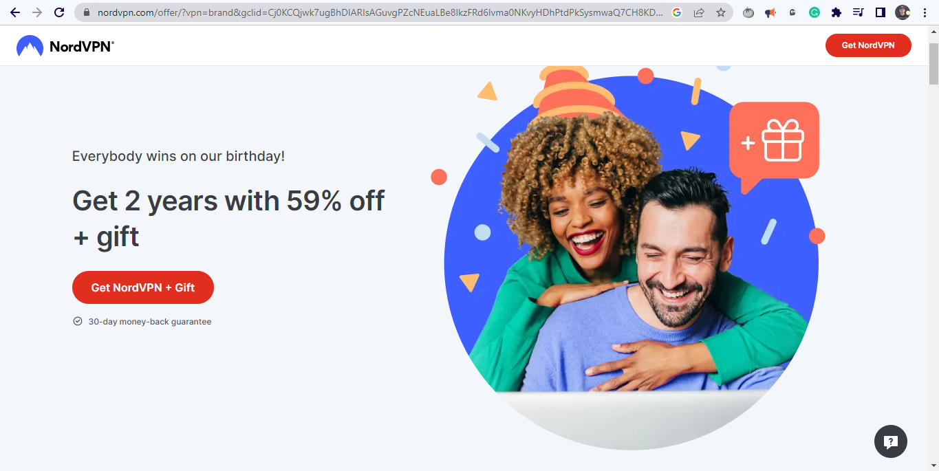
Task: Click the ghost extension icon
Action: (792, 12)
